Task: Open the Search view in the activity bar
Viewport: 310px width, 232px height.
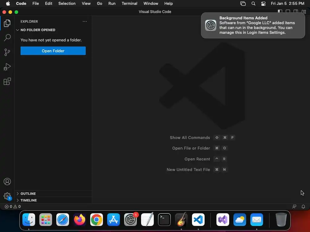Action: [7, 38]
